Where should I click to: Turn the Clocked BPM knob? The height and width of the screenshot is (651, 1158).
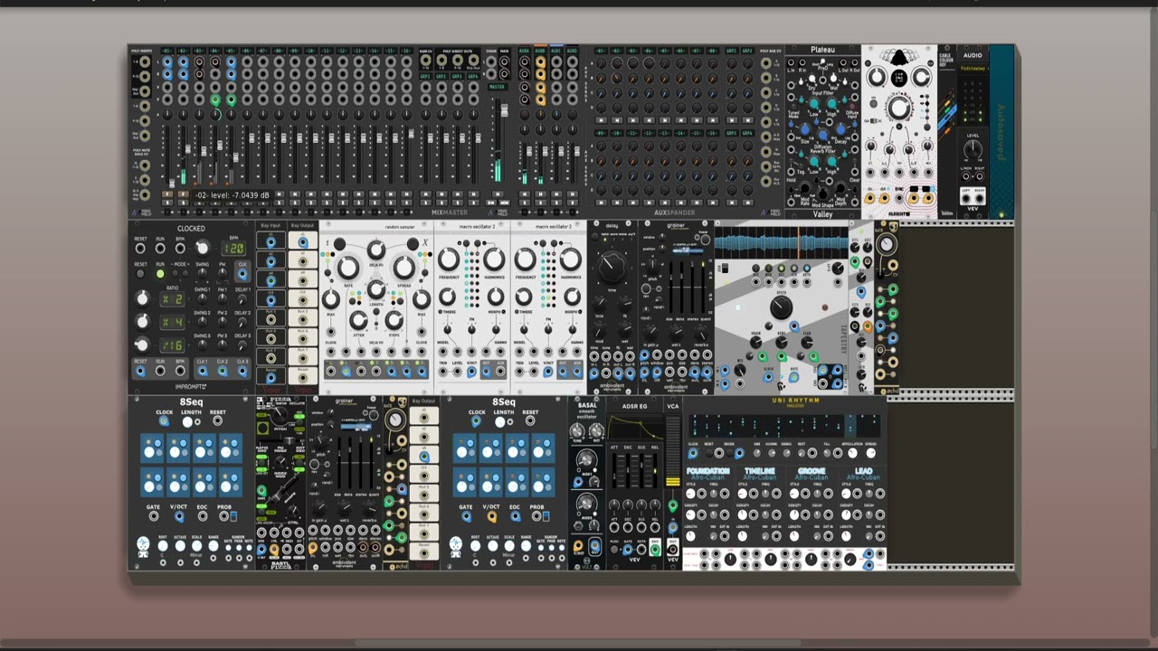pos(201,248)
